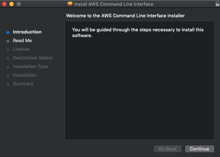Viewport: 220px width, 157px height.
Task: Click the Read Me step bullet
Action: (x=8, y=41)
